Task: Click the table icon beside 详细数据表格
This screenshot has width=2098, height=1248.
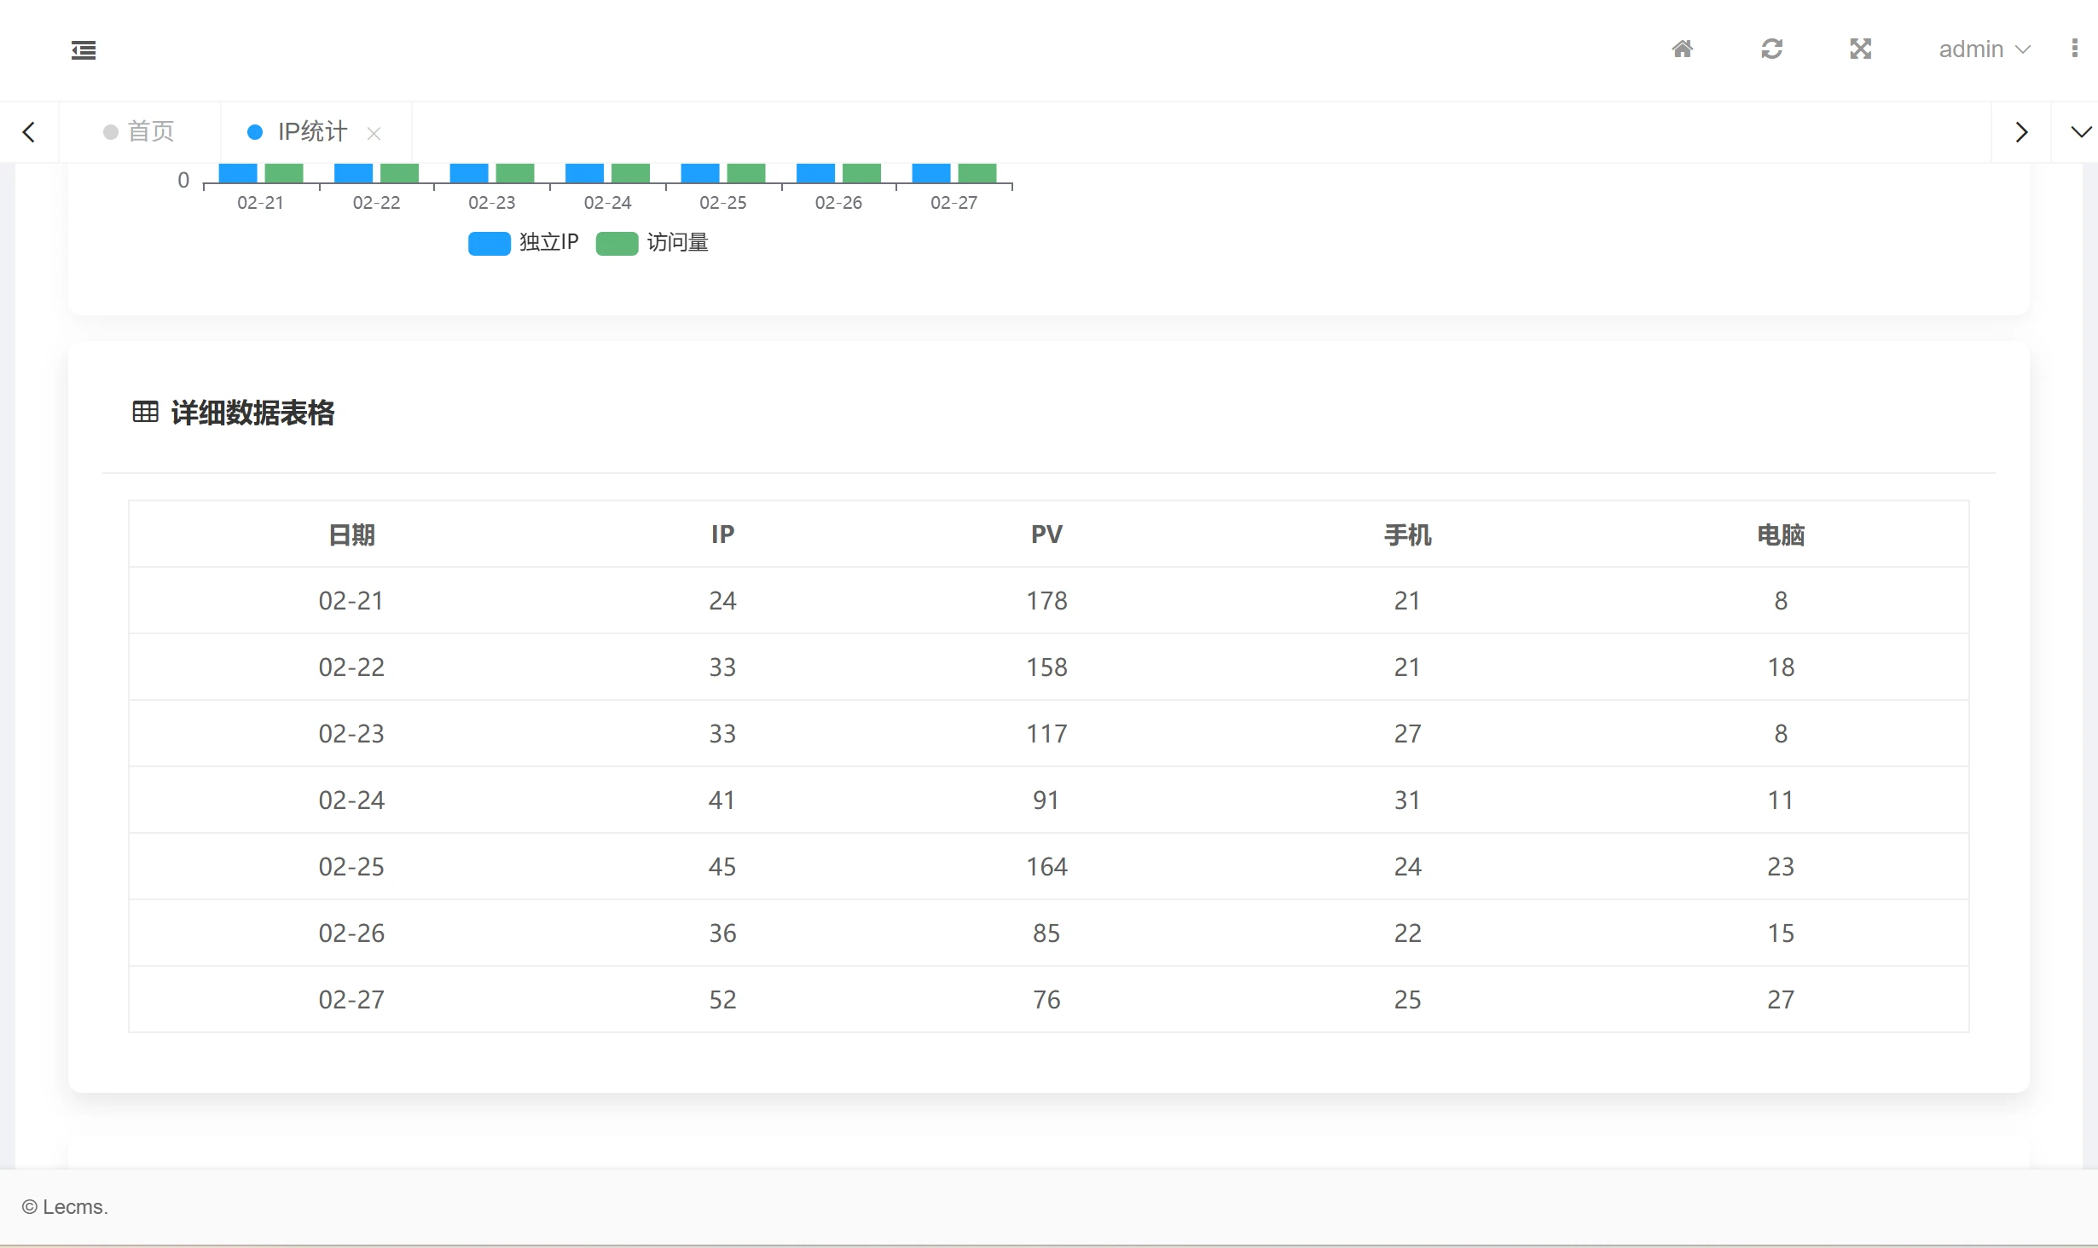Action: [x=145, y=413]
